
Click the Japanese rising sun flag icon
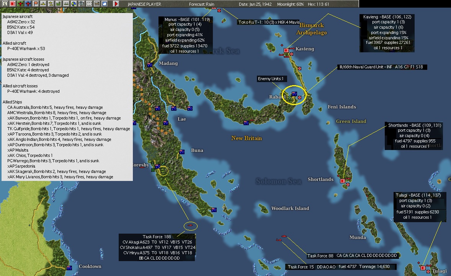[13, 4]
